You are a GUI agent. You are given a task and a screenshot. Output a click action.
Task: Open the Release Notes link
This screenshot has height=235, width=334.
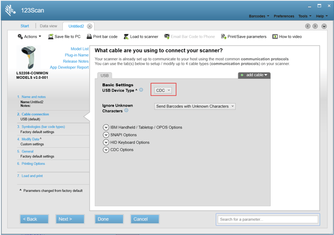tap(76, 61)
